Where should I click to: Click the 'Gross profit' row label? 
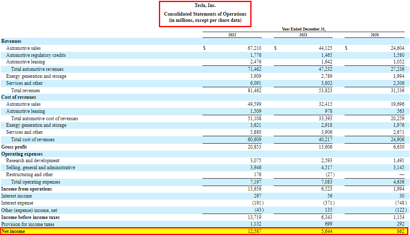click(14, 147)
